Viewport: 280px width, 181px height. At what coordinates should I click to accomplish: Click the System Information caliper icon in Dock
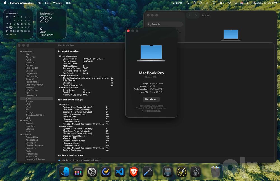click(x=195, y=172)
